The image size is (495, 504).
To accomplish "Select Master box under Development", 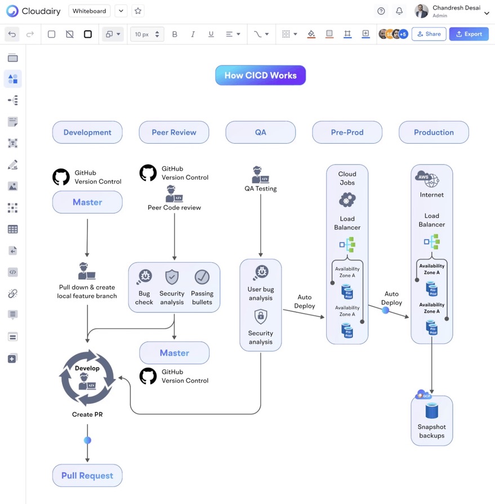I will 87,202.
